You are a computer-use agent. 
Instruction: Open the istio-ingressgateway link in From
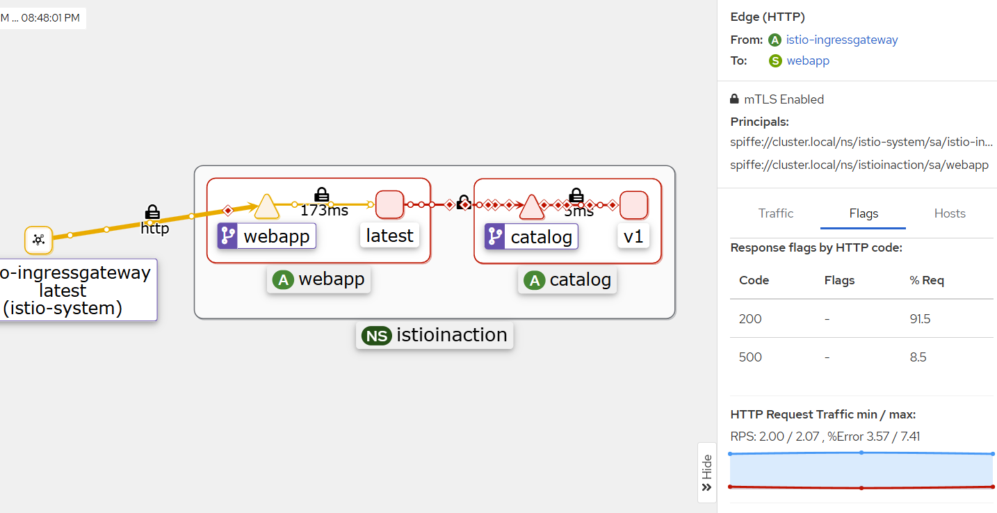coord(842,40)
